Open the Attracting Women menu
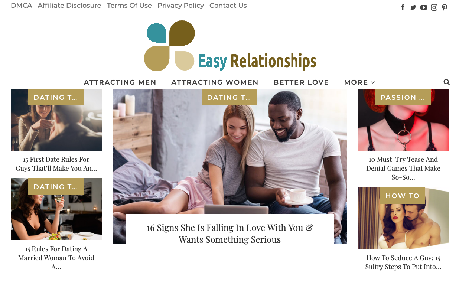459x281 pixels. point(215,82)
